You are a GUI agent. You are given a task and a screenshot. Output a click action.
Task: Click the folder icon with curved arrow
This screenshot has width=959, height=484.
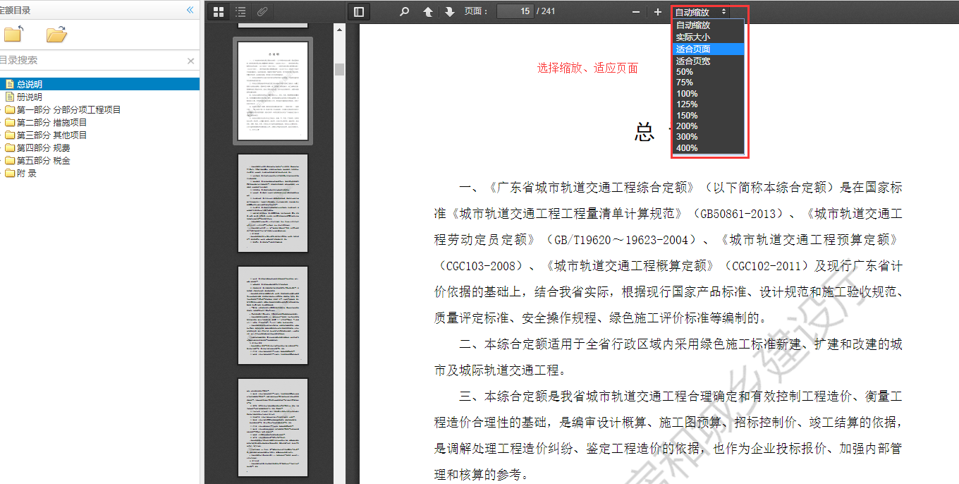[14, 34]
